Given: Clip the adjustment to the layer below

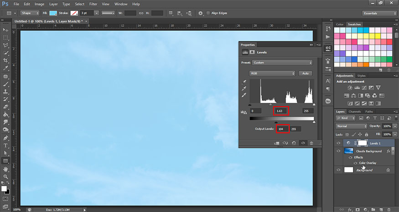Looking at the screenshot, I should tap(277, 143).
